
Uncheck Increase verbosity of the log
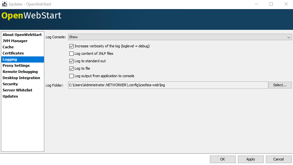pos(72,46)
